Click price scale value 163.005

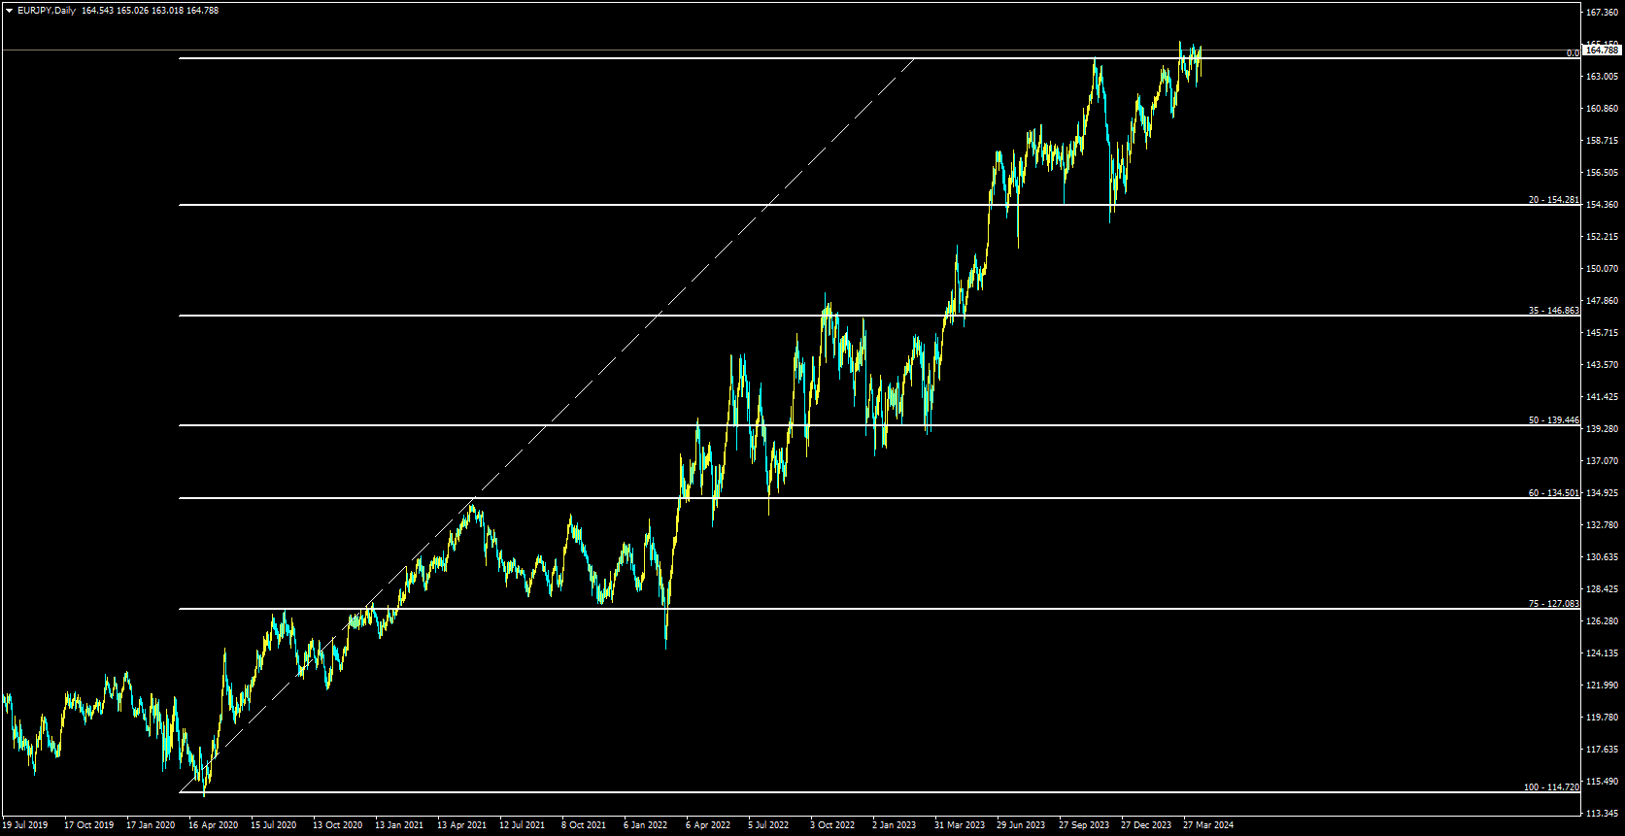[1602, 76]
